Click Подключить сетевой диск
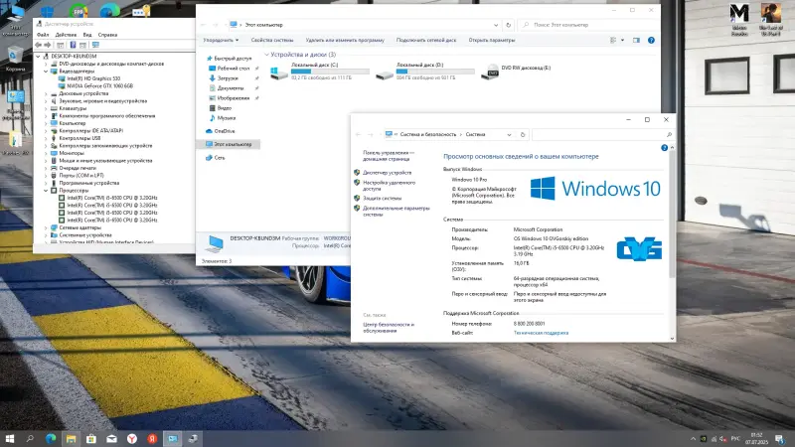795x447 pixels. [426, 40]
